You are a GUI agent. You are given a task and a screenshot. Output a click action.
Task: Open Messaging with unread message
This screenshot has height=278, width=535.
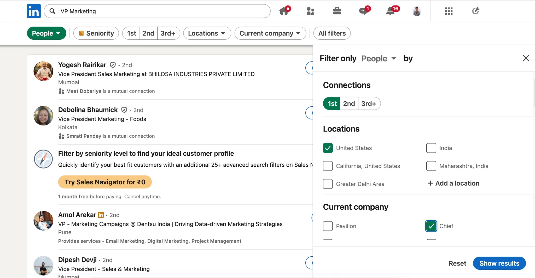(363, 11)
